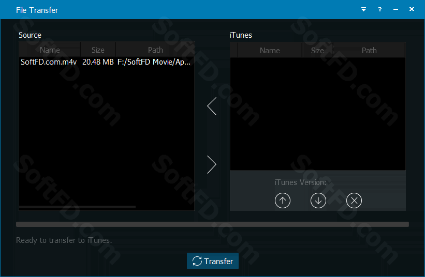Click the up arrow circle under iTunes Version
This screenshot has width=425, height=277.
[x=283, y=201]
